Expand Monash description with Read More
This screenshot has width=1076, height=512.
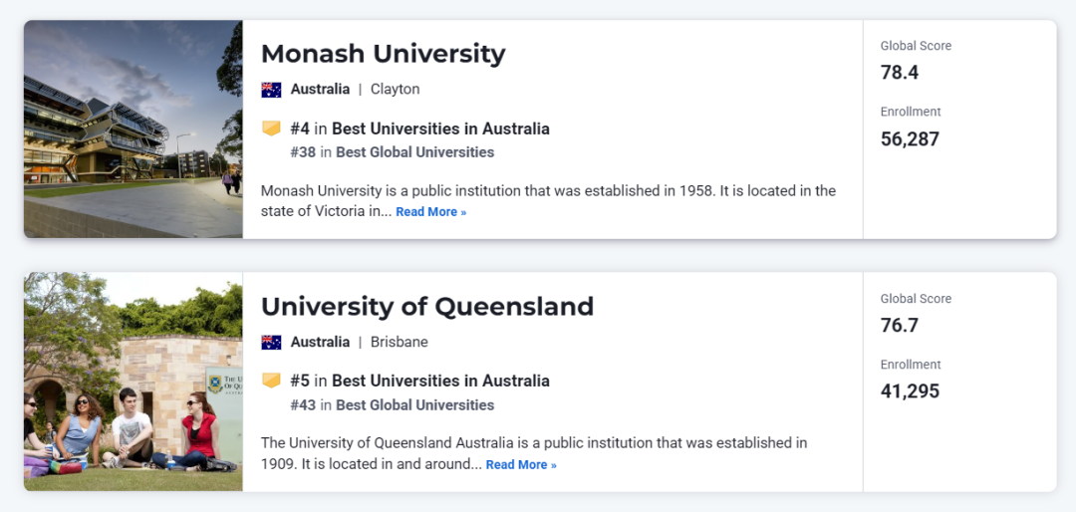click(x=430, y=212)
